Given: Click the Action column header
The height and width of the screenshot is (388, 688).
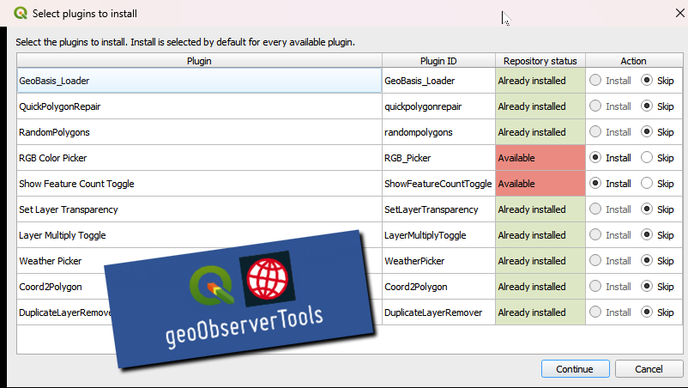Looking at the screenshot, I should pyautogui.click(x=634, y=61).
